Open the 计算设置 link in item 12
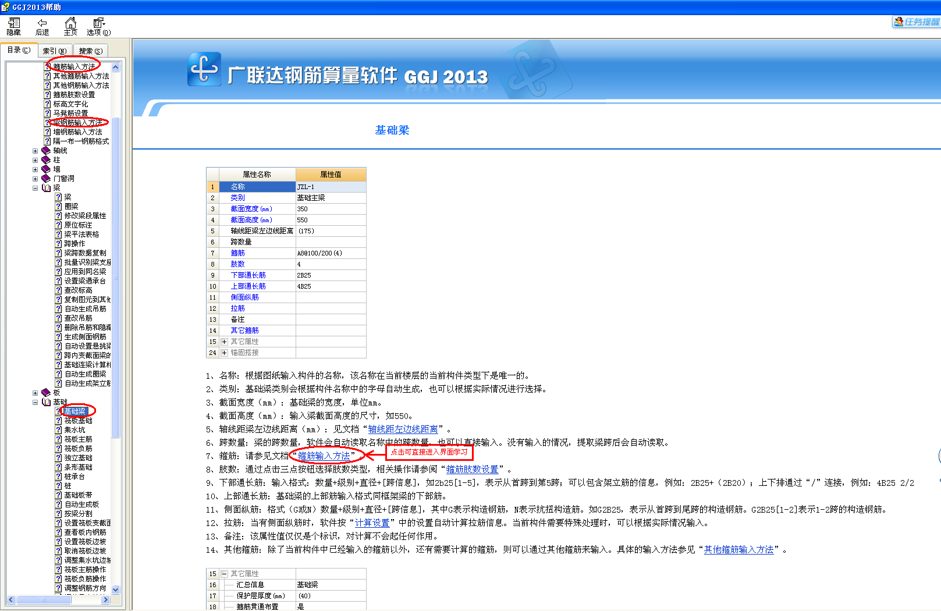This screenshot has height=611, width=941. click(372, 523)
